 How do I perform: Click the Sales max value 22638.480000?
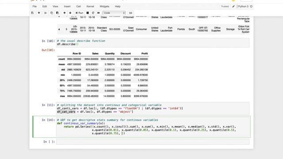coord(91,96)
